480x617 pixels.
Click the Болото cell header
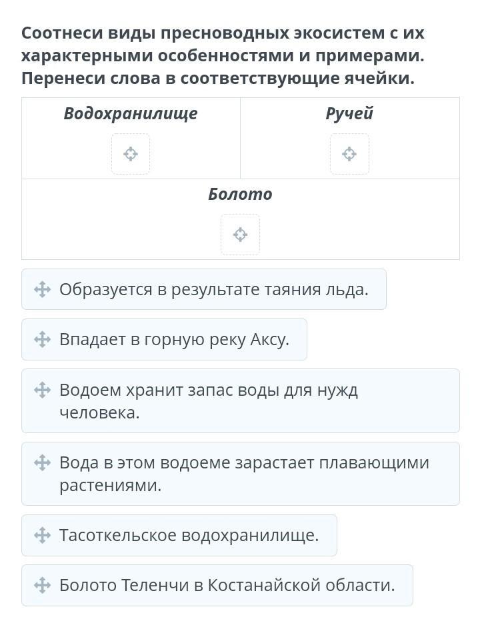pyautogui.click(x=240, y=195)
